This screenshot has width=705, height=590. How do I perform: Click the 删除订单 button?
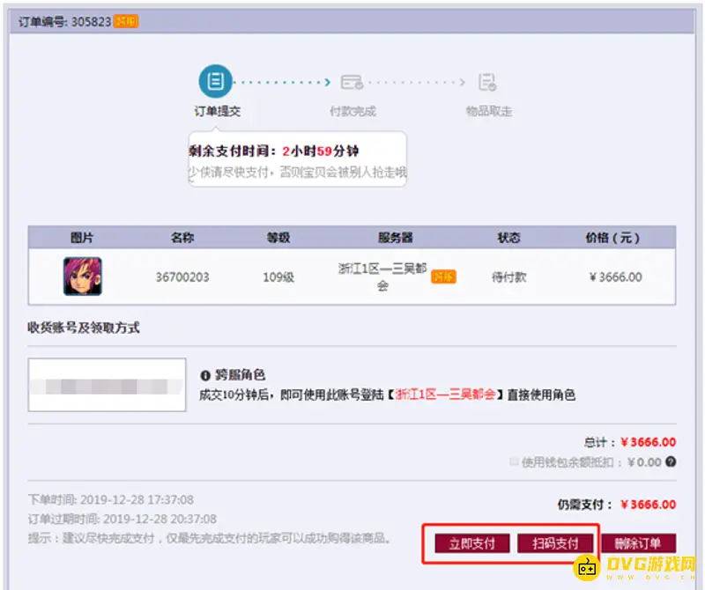(638, 543)
